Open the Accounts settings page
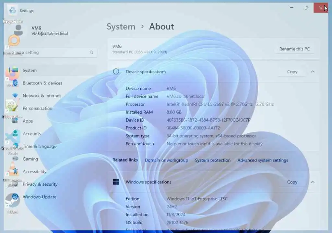 pyautogui.click(x=31, y=134)
